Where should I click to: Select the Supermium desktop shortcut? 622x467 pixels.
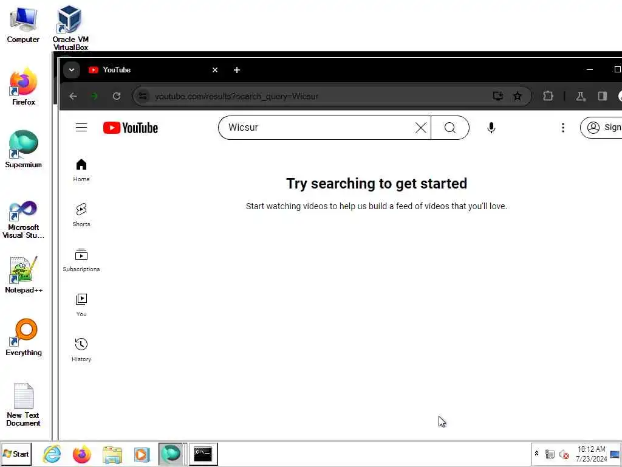pos(24,150)
